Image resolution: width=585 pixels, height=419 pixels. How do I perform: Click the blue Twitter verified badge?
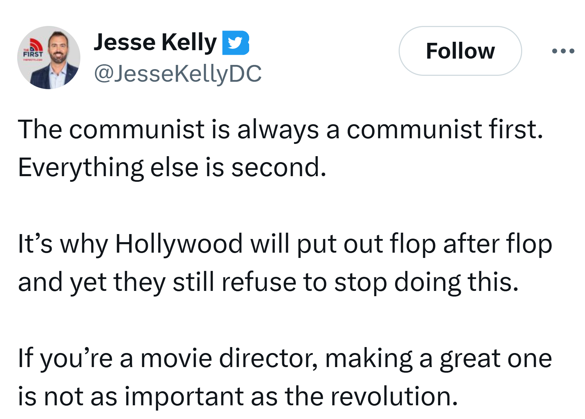[235, 43]
